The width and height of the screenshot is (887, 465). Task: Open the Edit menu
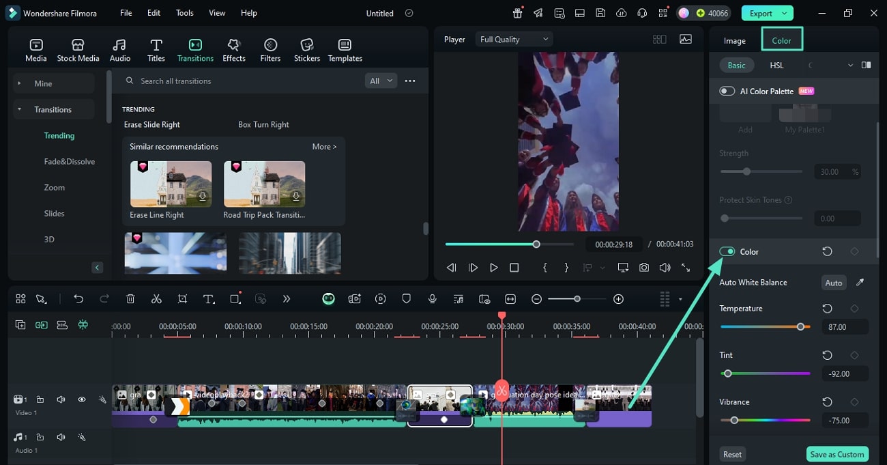coord(154,13)
